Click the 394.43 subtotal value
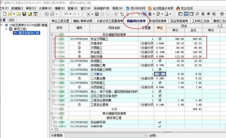Image resolution: width=226 pixels, height=138 pixels. (197, 109)
